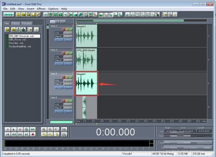Click the Rewind transport button
The width and height of the screenshot is (216, 157).
click(14, 134)
